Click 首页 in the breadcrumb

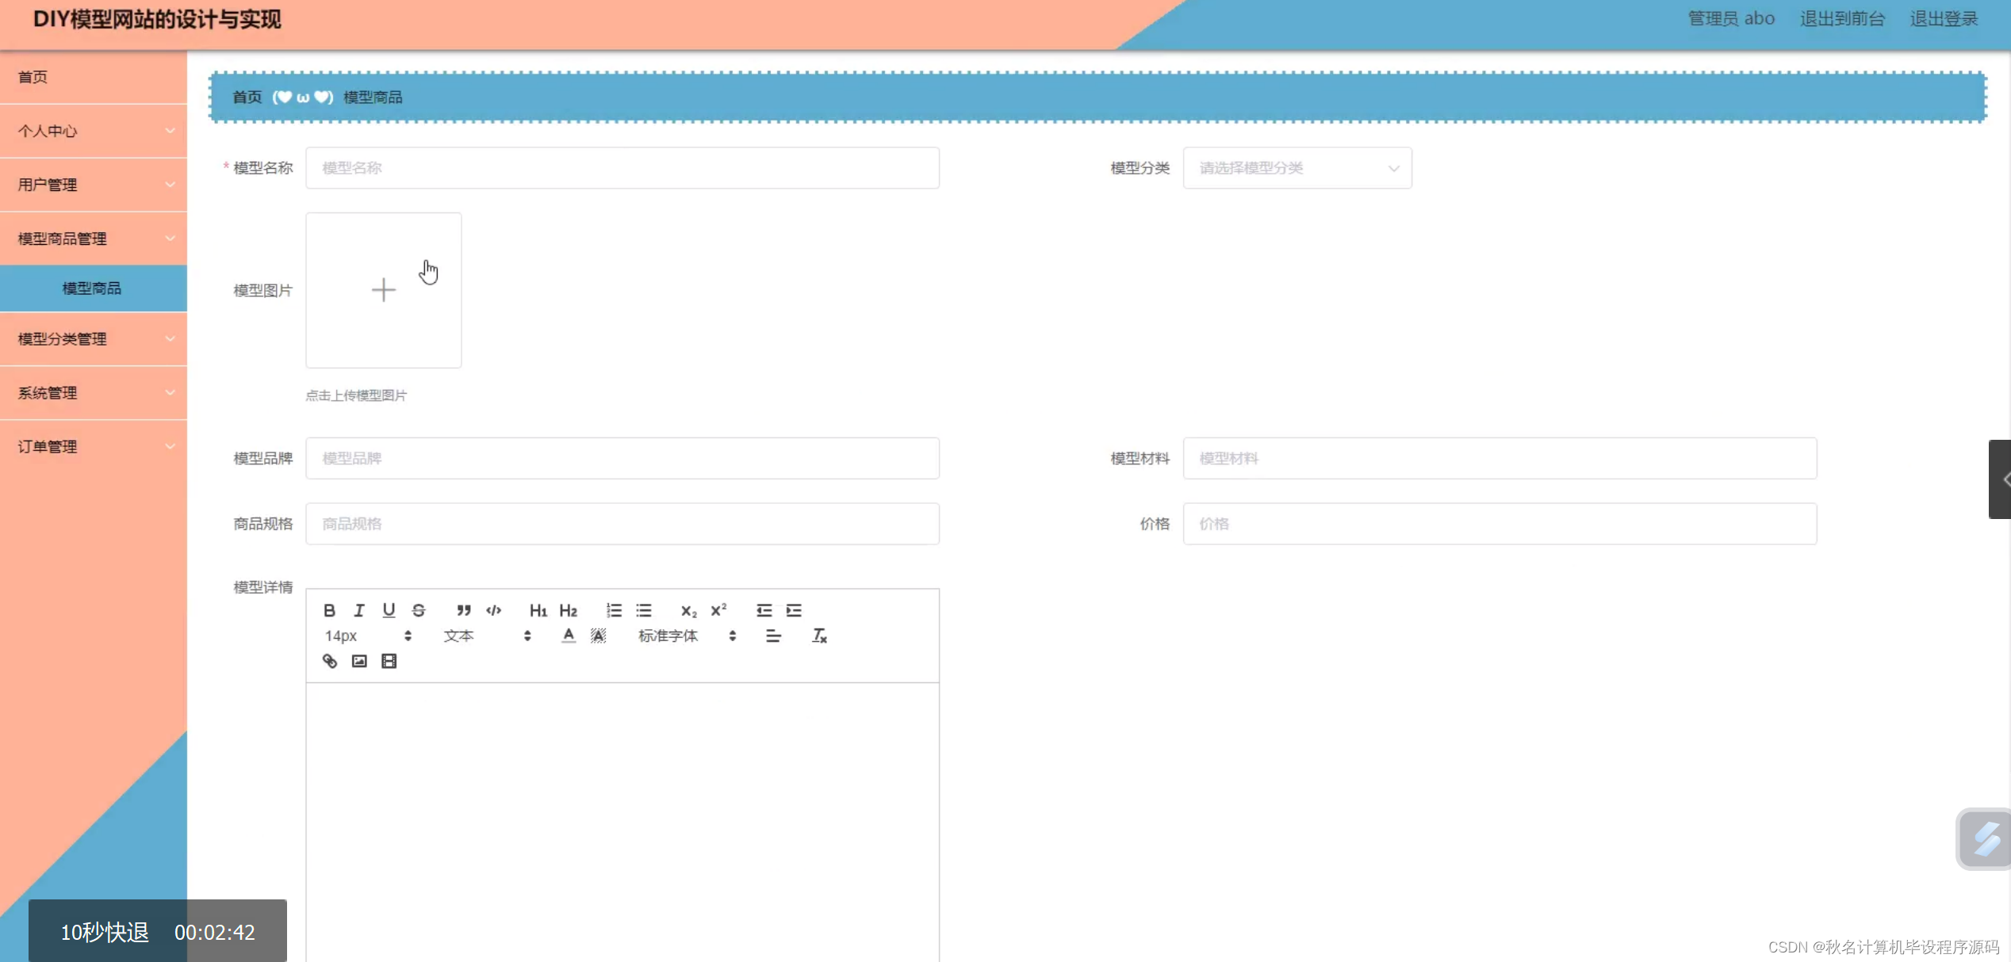(247, 97)
